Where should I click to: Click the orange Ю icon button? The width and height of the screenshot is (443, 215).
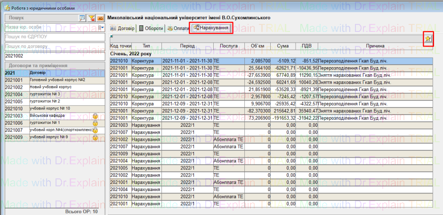(x=101, y=18)
